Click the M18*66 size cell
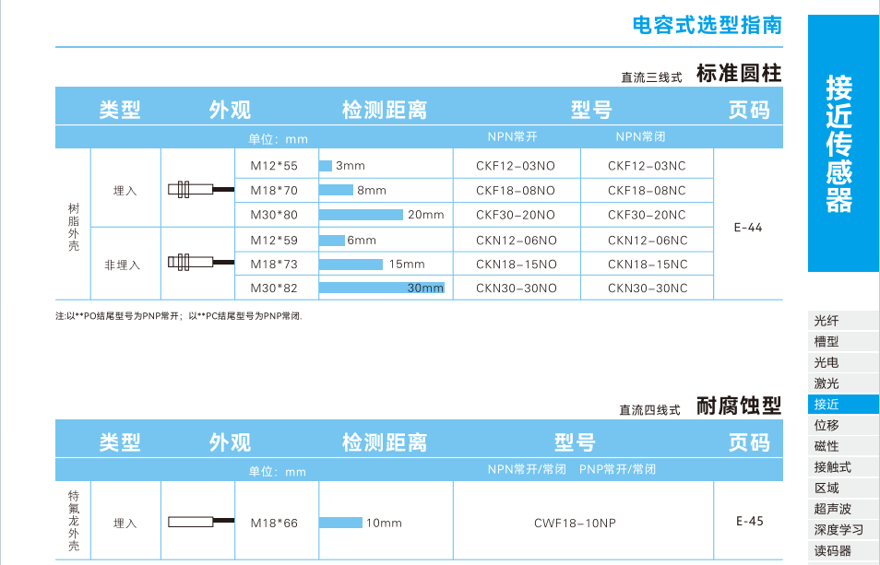This screenshot has height=565, width=880. pos(274,524)
